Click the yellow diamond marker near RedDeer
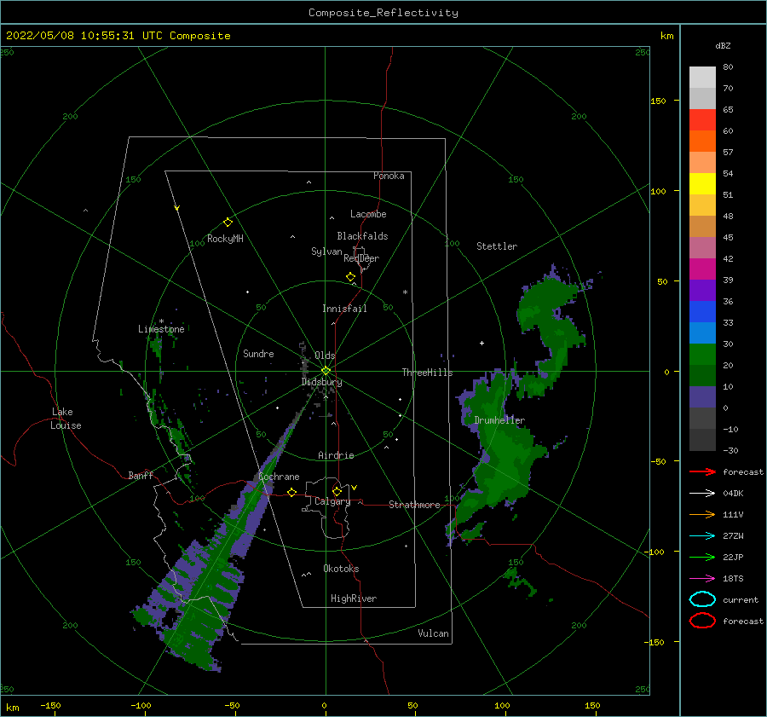Screen dimensions: 767x717 pyautogui.click(x=351, y=277)
